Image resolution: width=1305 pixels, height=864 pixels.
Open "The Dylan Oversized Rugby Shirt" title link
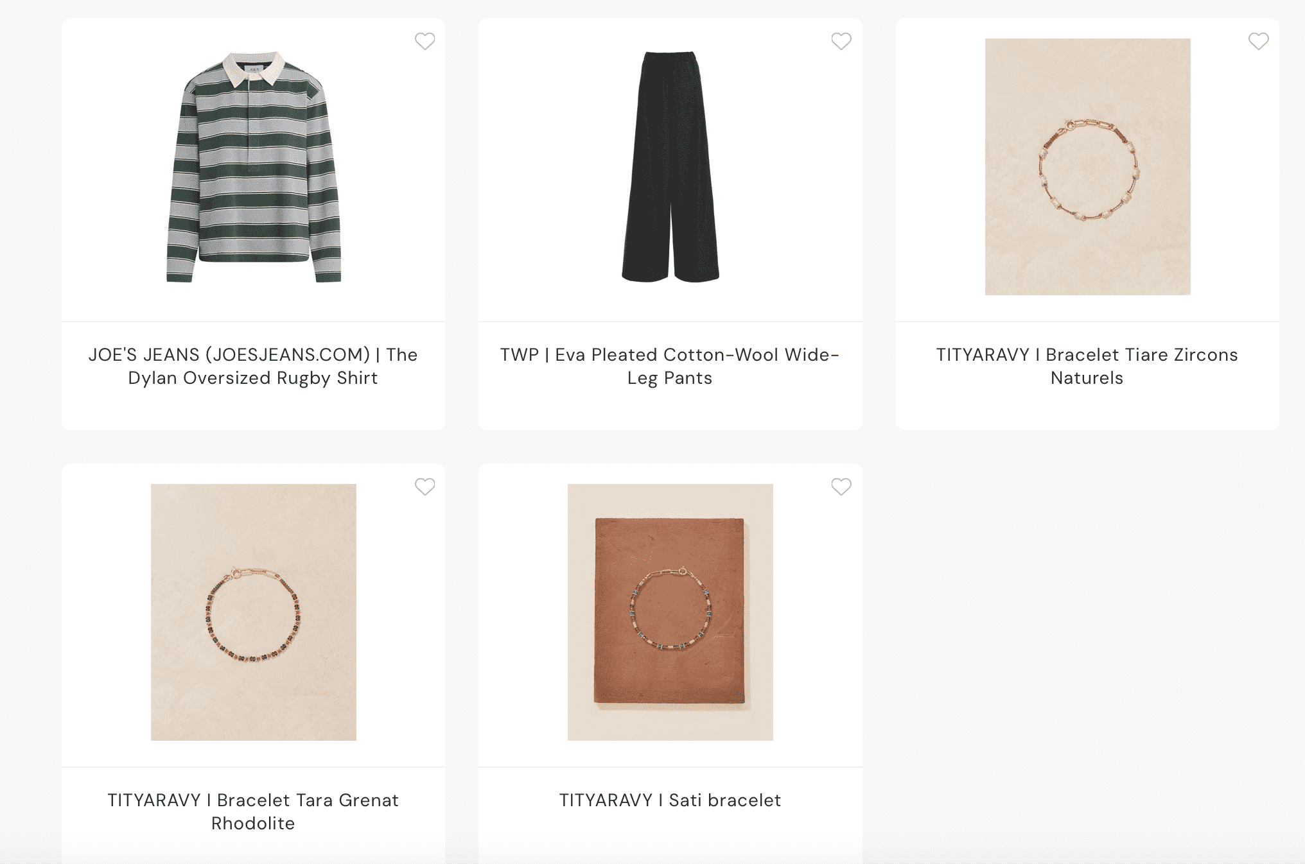point(253,377)
